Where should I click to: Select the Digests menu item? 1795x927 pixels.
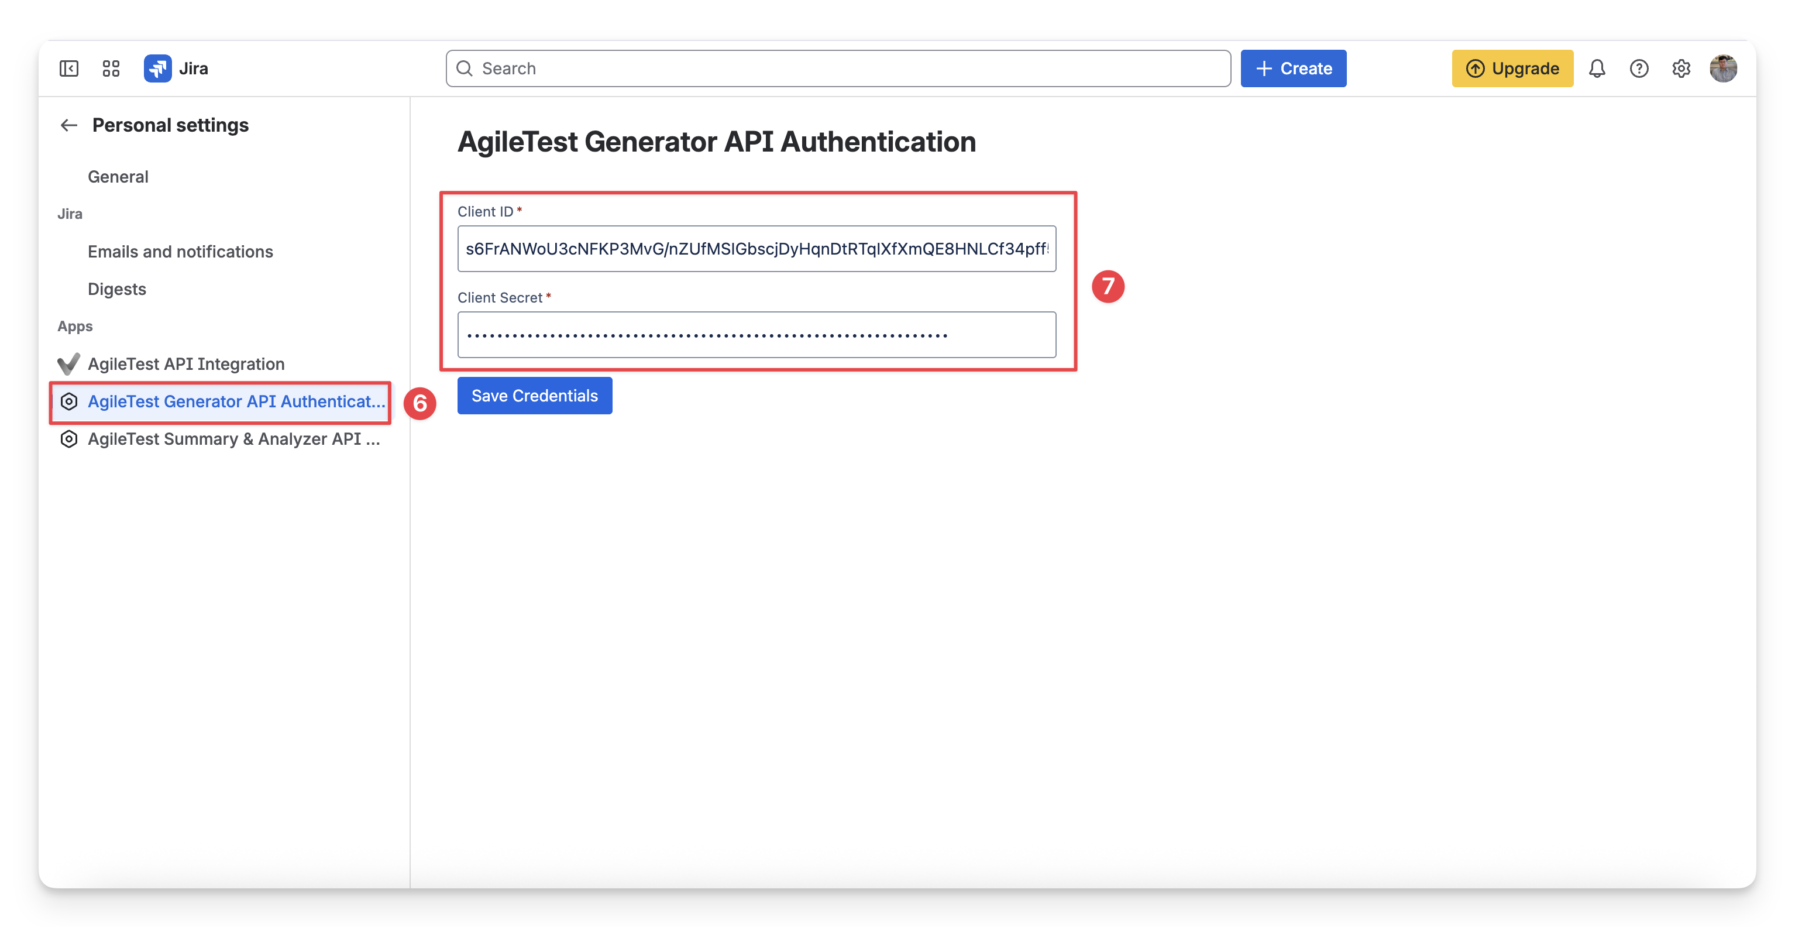(117, 289)
